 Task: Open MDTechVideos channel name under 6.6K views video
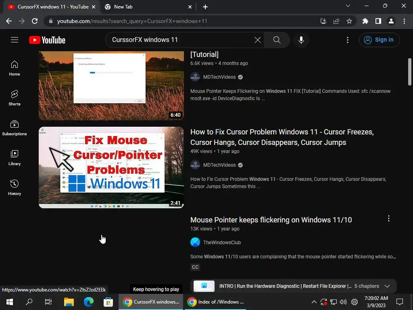coord(219,77)
